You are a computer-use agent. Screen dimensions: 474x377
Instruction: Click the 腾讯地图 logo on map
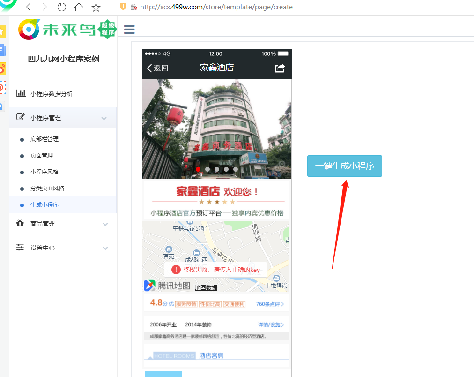[167, 286]
